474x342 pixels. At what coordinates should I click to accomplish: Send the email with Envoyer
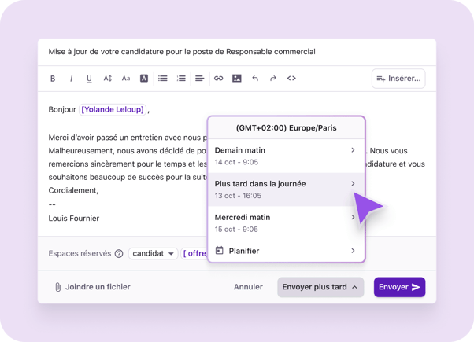pos(399,287)
